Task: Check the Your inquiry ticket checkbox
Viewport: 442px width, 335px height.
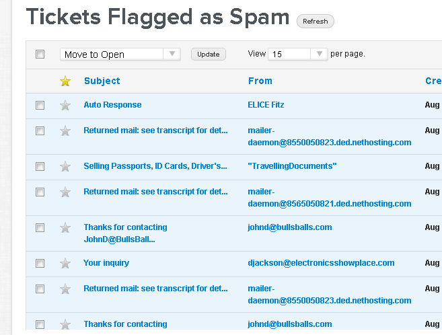Action: tap(40, 264)
